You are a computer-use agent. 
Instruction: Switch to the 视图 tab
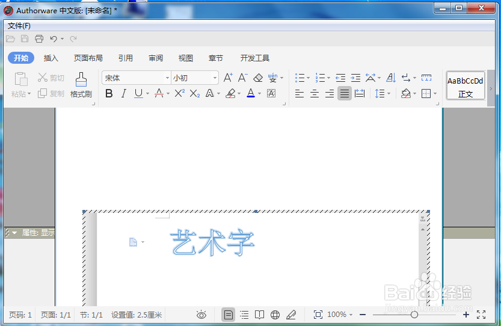click(x=186, y=58)
